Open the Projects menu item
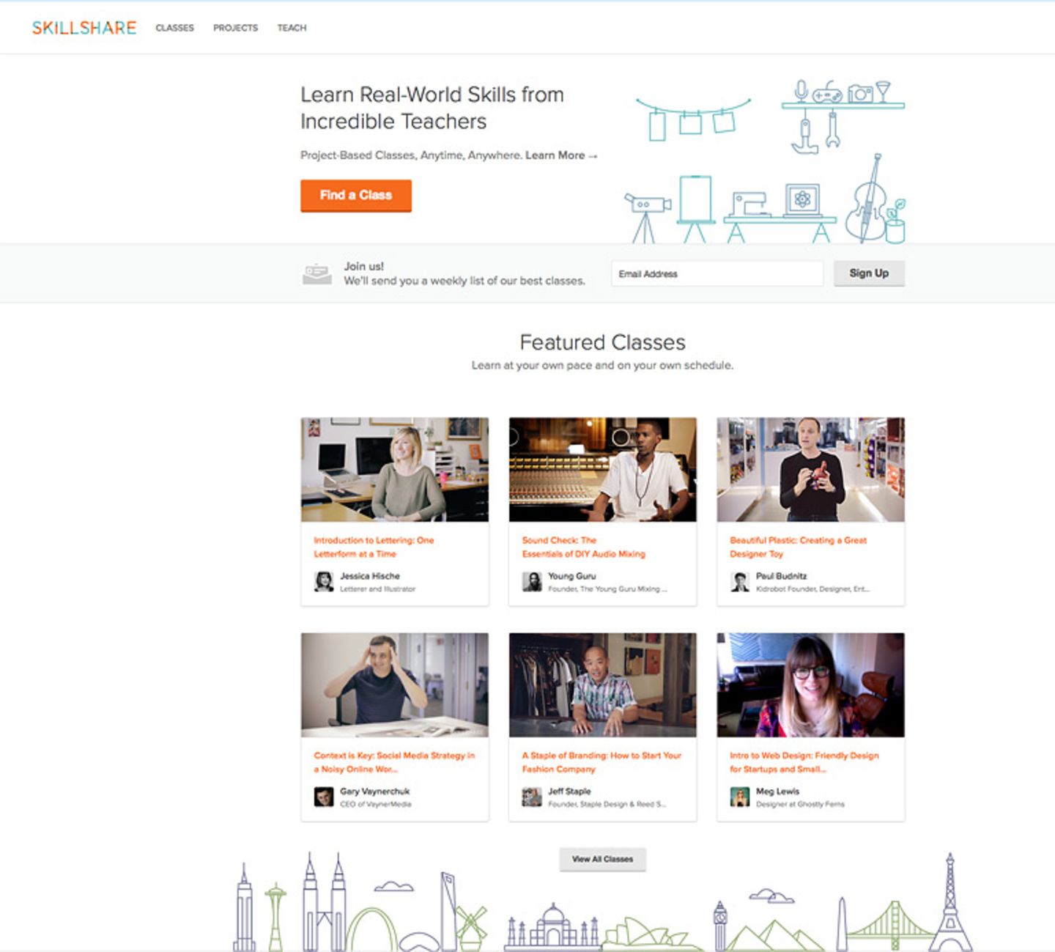The height and width of the screenshot is (952, 1055). (x=235, y=28)
